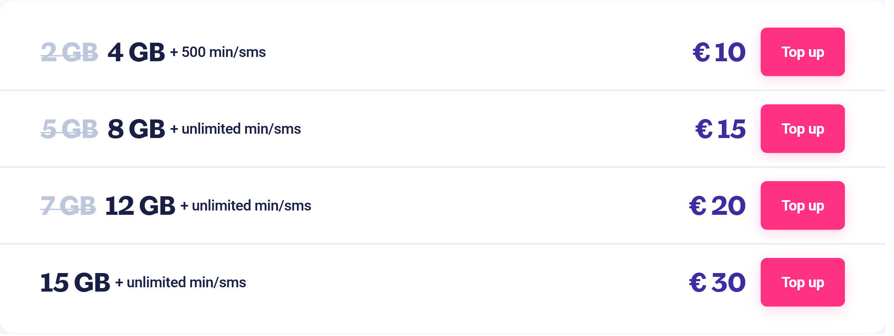Screen dimensions: 894x336
Task: Hit Top up for the €30 plan
Action: [x=802, y=283]
